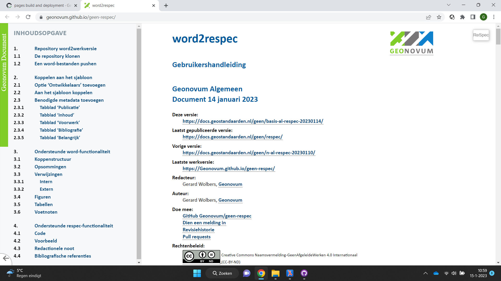Open Chrome's three-dot menu

(x=494, y=17)
